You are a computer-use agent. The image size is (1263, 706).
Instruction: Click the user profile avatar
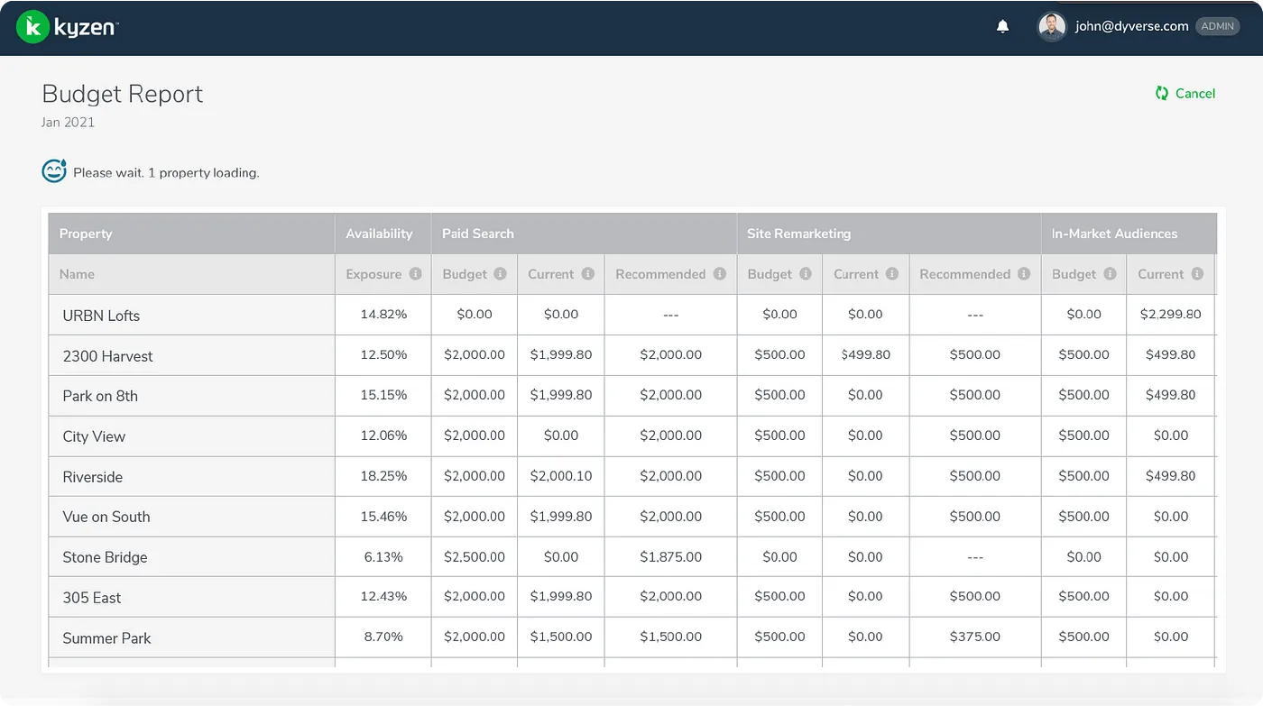point(1052,27)
